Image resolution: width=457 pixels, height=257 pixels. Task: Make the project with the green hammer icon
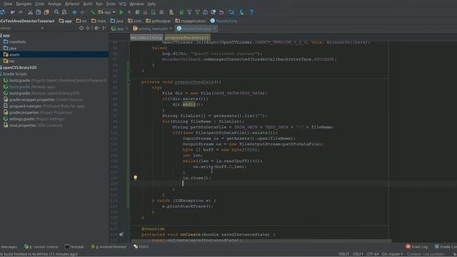(92, 12)
